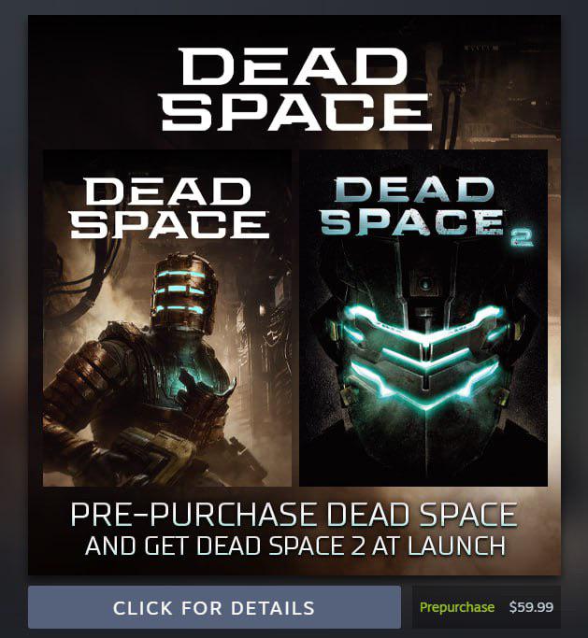The width and height of the screenshot is (588, 638).
Task: Click the word SPACE in the top banner logo
Action: (x=295, y=110)
